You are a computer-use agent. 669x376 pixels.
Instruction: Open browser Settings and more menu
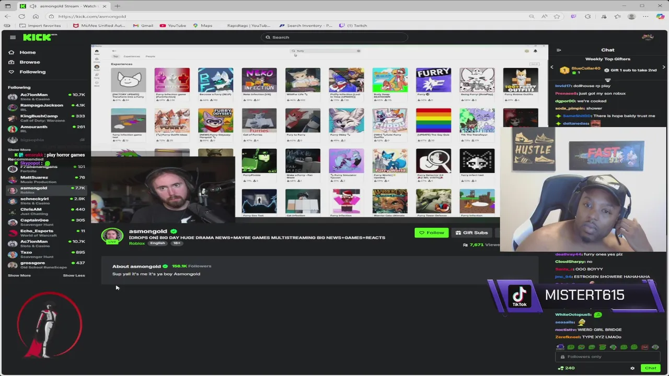pyautogui.click(x=647, y=16)
